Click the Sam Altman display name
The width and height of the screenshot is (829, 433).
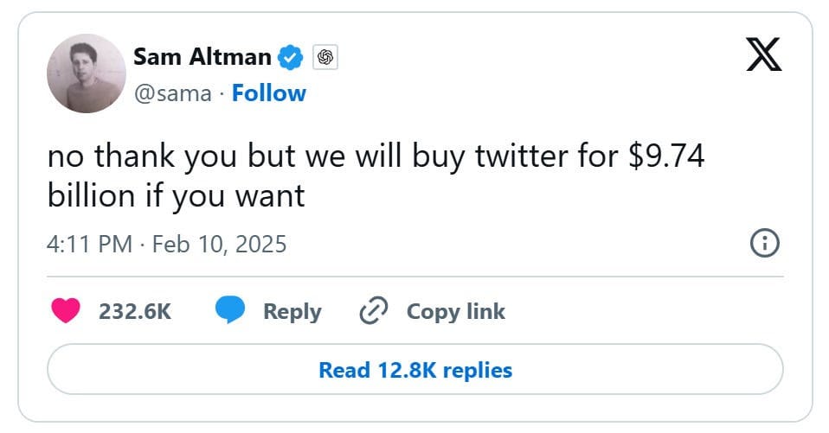click(202, 57)
